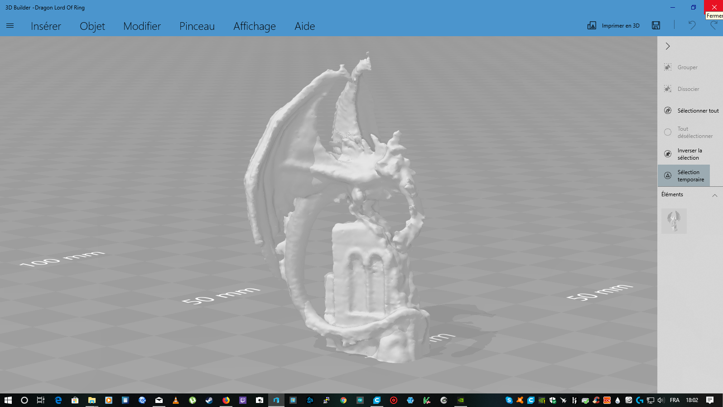Image resolution: width=723 pixels, height=407 pixels.
Task: Open the Action Center notifications
Action: [710, 400]
